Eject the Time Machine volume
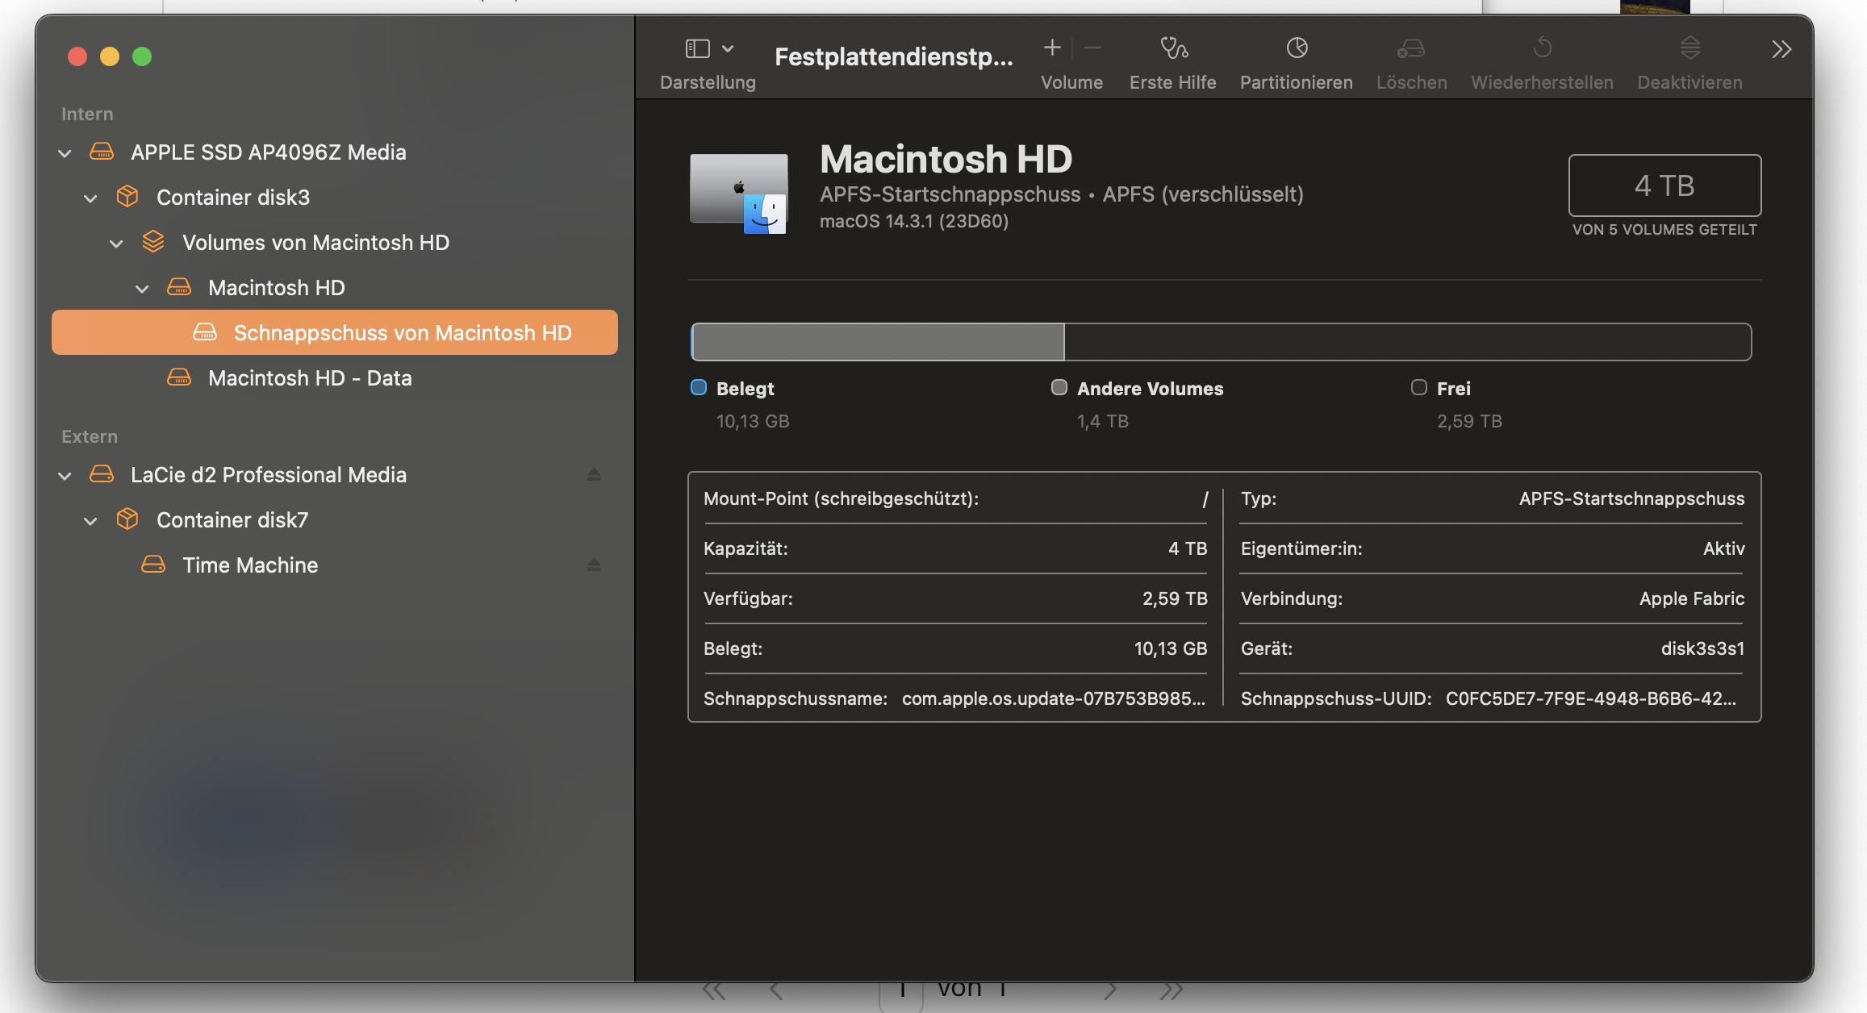 (594, 565)
